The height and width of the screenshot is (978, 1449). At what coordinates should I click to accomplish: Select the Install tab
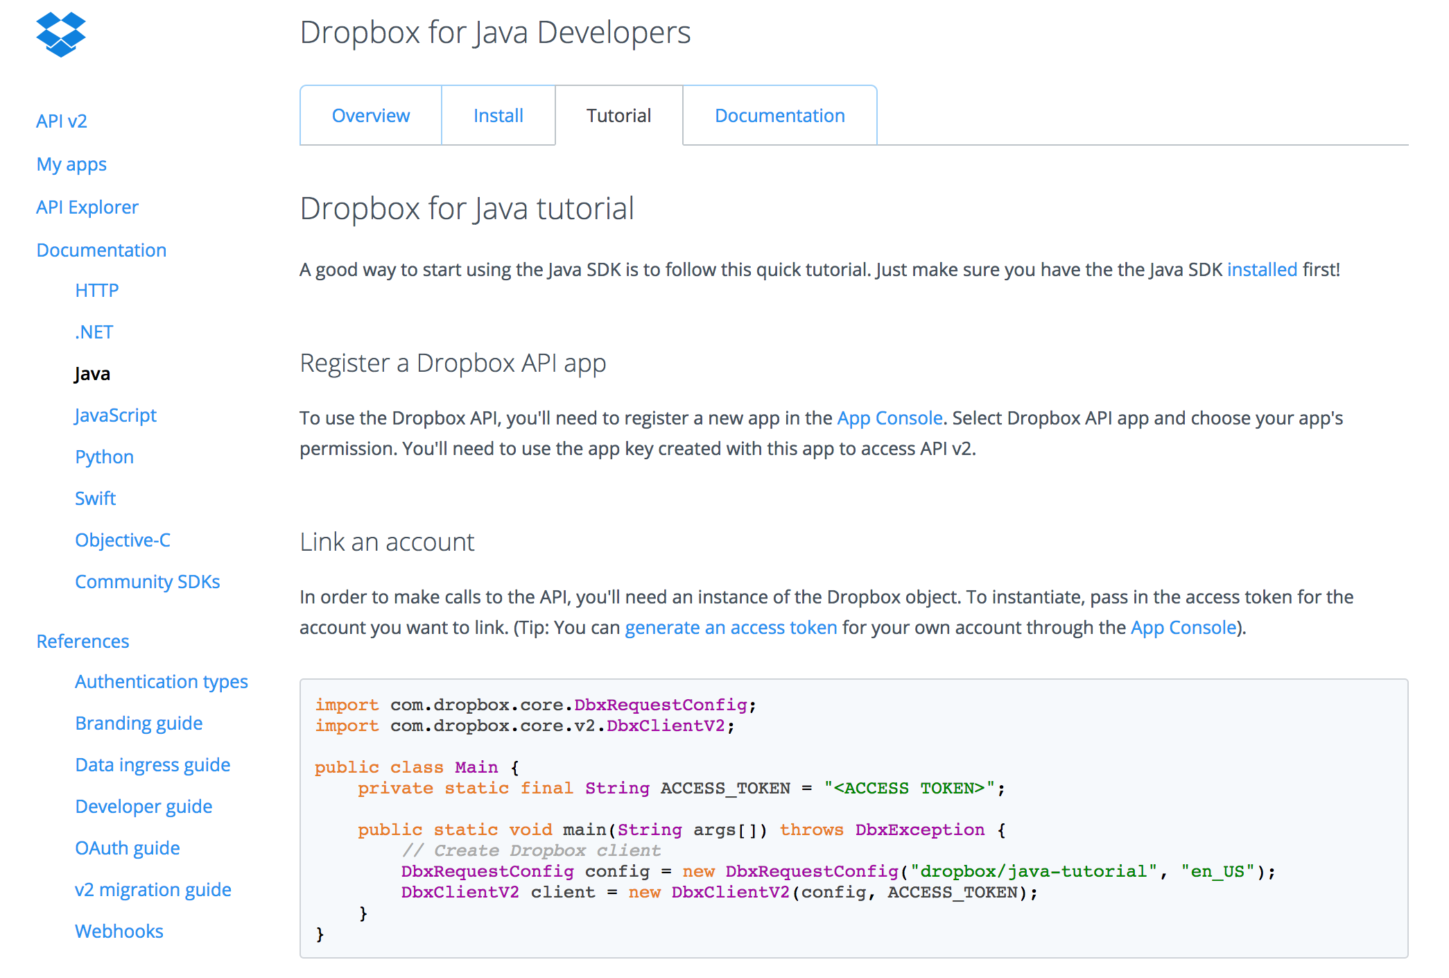pyautogui.click(x=498, y=114)
